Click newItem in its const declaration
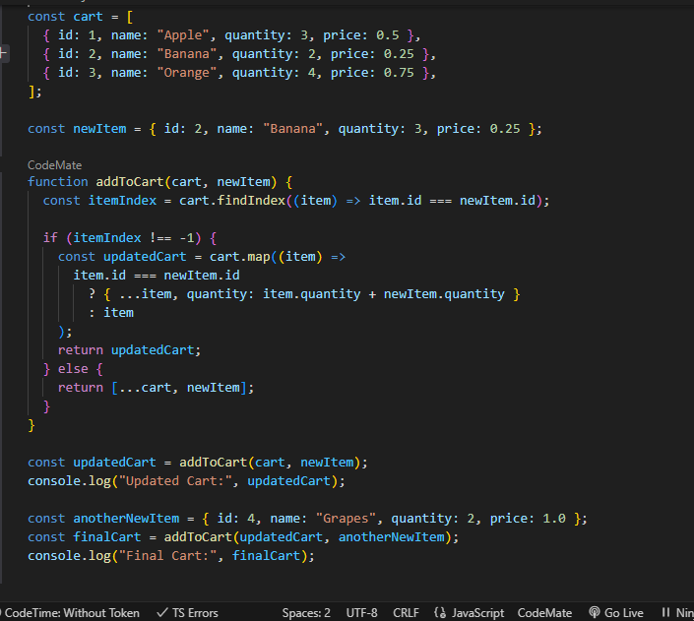 pos(99,129)
